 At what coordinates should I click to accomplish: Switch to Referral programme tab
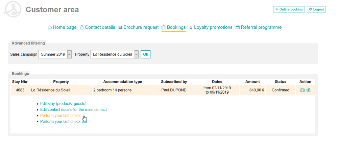(259, 27)
